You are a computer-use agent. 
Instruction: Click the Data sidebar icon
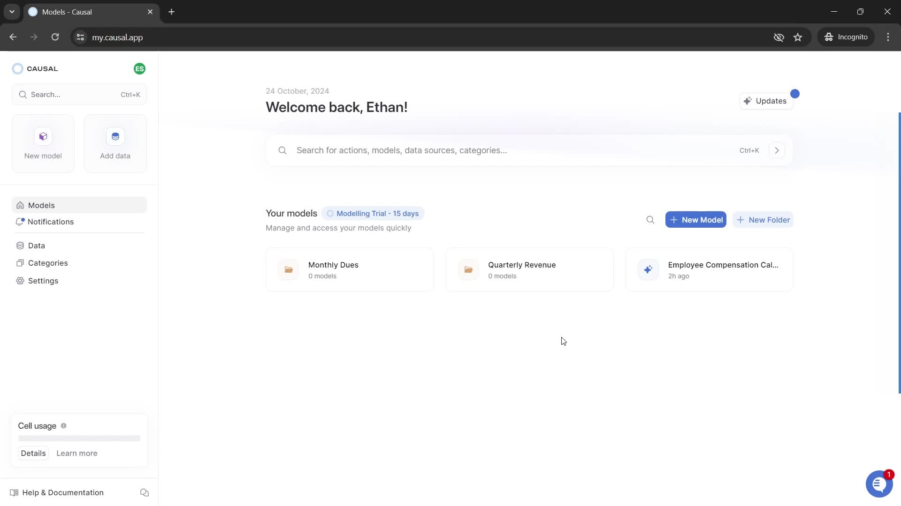pyautogui.click(x=20, y=246)
